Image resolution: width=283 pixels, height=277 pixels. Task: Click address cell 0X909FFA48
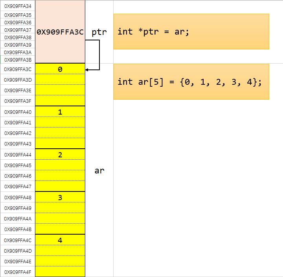tap(18, 197)
